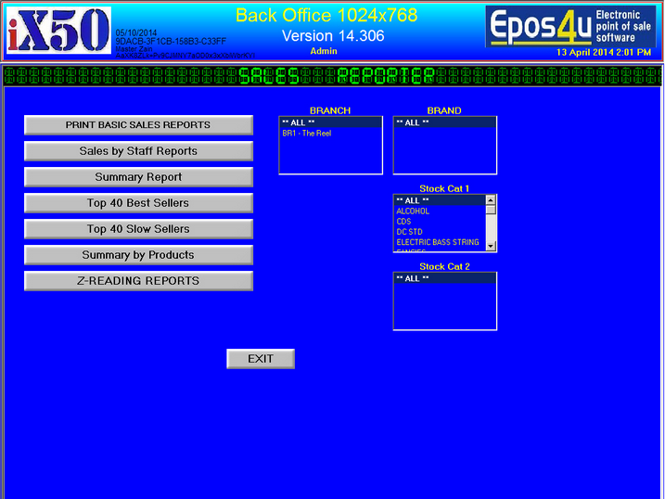The width and height of the screenshot is (665, 499).
Task: Click Stock Cat 1 scroll up arrow
Action: [491, 200]
